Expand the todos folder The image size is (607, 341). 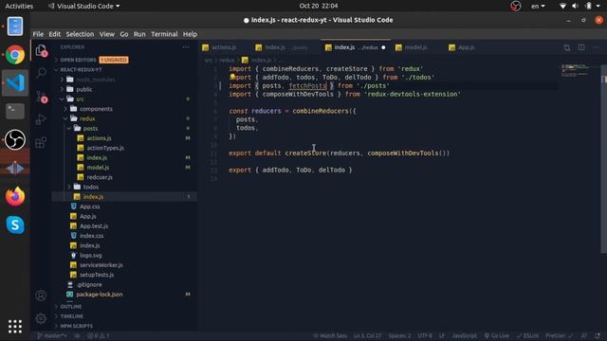(91, 187)
